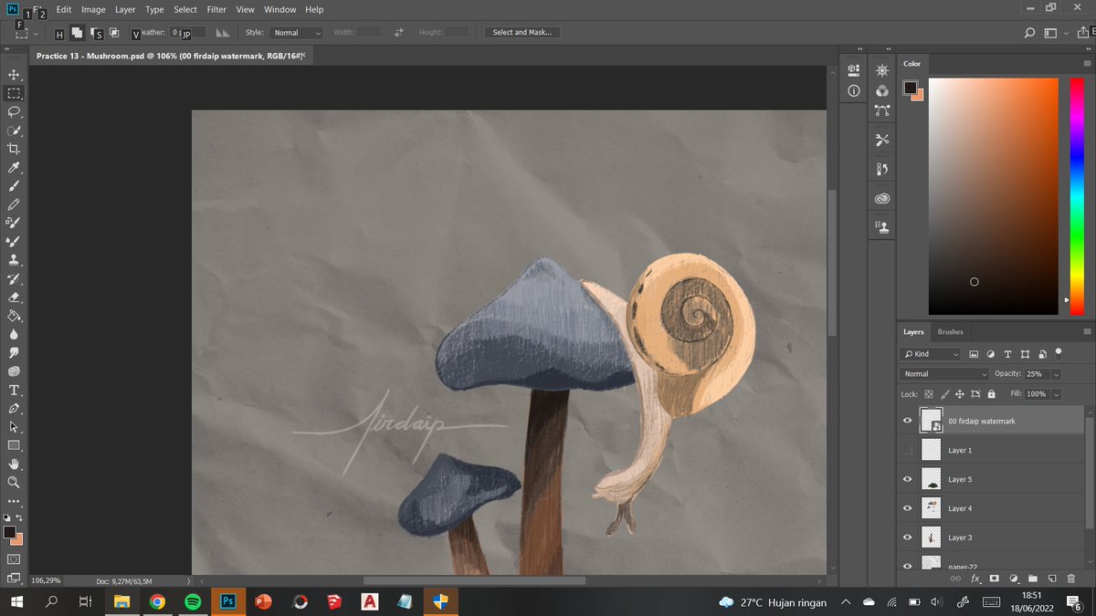Select the Eraser tool
Image resolution: width=1096 pixels, height=616 pixels.
[x=14, y=298]
